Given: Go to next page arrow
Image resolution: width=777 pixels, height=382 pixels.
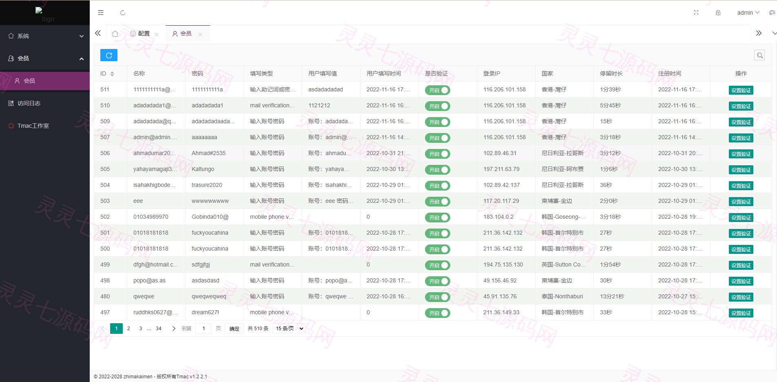Looking at the screenshot, I should click(x=174, y=329).
